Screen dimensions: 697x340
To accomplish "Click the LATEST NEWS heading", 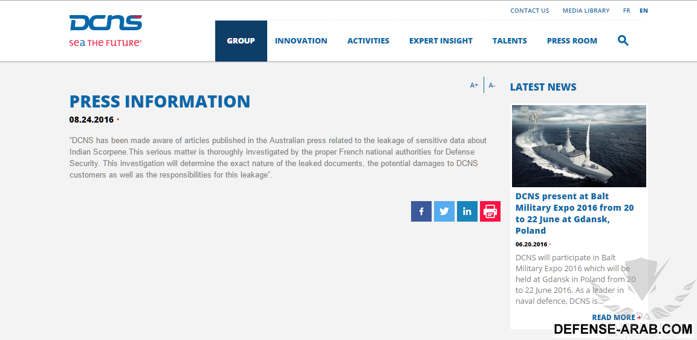I will coord(543,87).
